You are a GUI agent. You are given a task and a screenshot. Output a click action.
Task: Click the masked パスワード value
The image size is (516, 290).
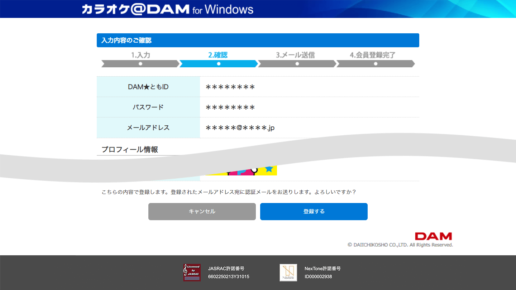click(x=230, y=107)
